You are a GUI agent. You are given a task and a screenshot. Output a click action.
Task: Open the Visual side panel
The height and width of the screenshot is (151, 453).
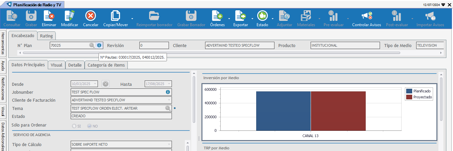point(3,111)
